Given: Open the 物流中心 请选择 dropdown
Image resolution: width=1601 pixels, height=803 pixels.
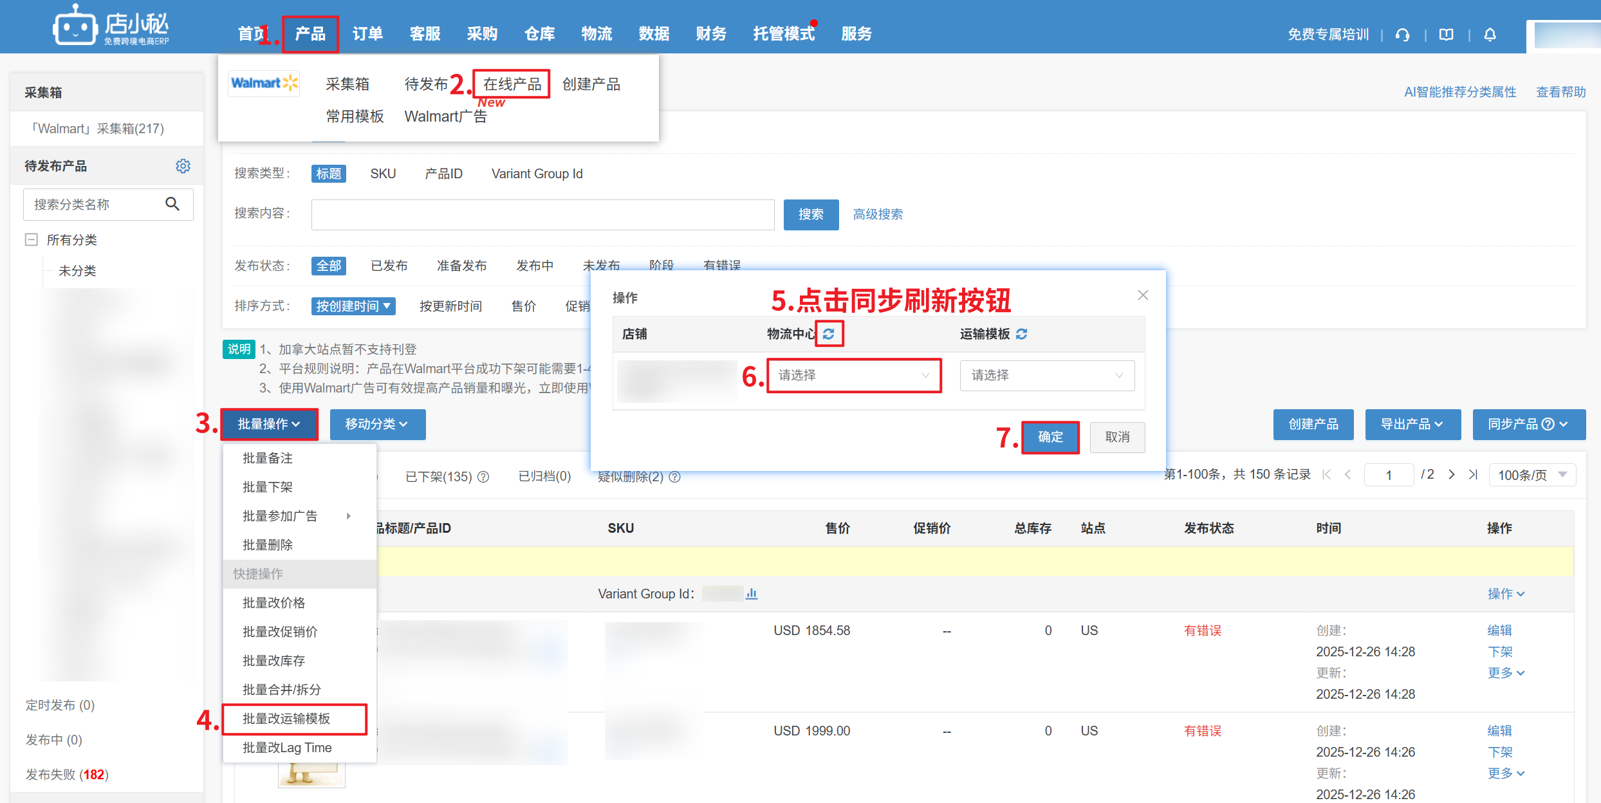Looking at the screenshot, I should tap(853, 375).
